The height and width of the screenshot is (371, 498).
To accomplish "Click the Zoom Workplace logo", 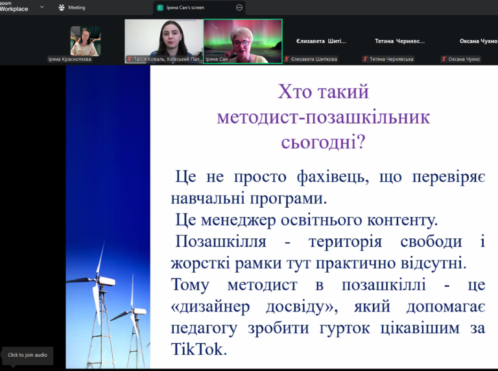I will pos(14,6).
